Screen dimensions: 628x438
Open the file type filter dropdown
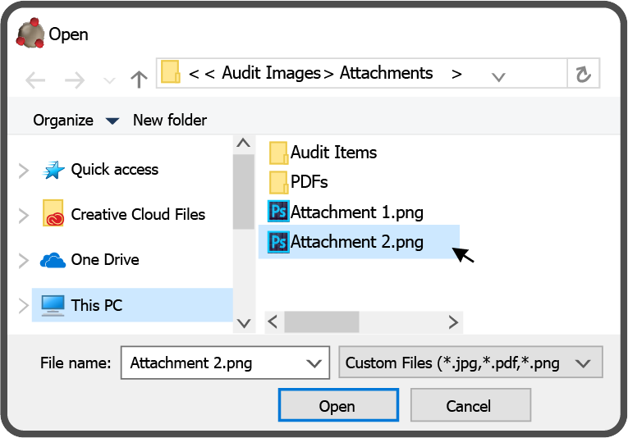pyautogui.click(x=583, y=363)
